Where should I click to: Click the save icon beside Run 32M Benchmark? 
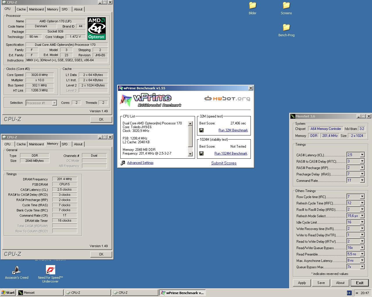point(201,130)
